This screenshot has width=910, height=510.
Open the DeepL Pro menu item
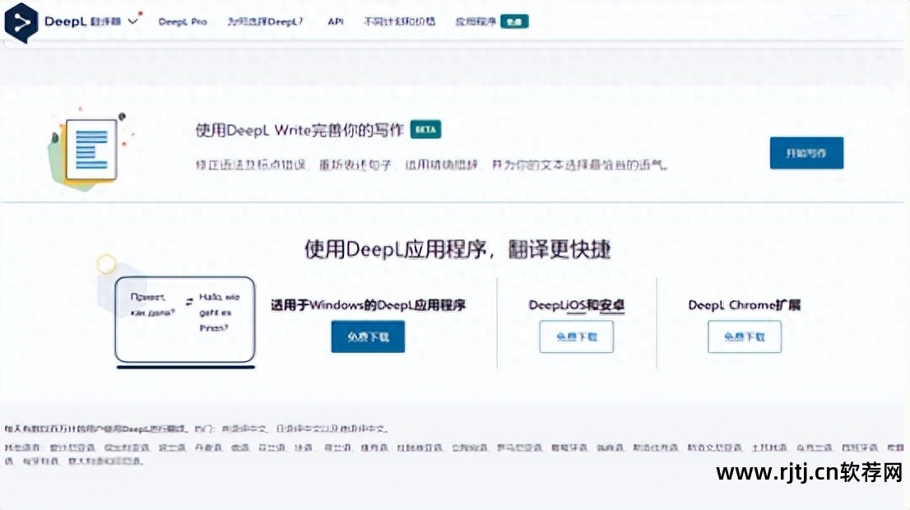tap(183, 22)
